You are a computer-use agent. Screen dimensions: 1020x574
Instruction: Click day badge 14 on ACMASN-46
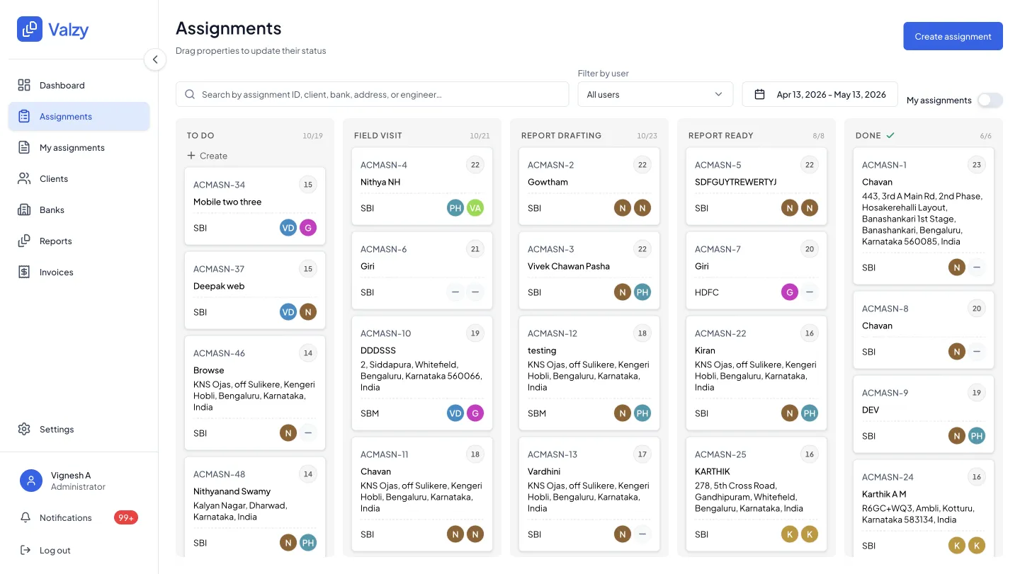point(308,353)
